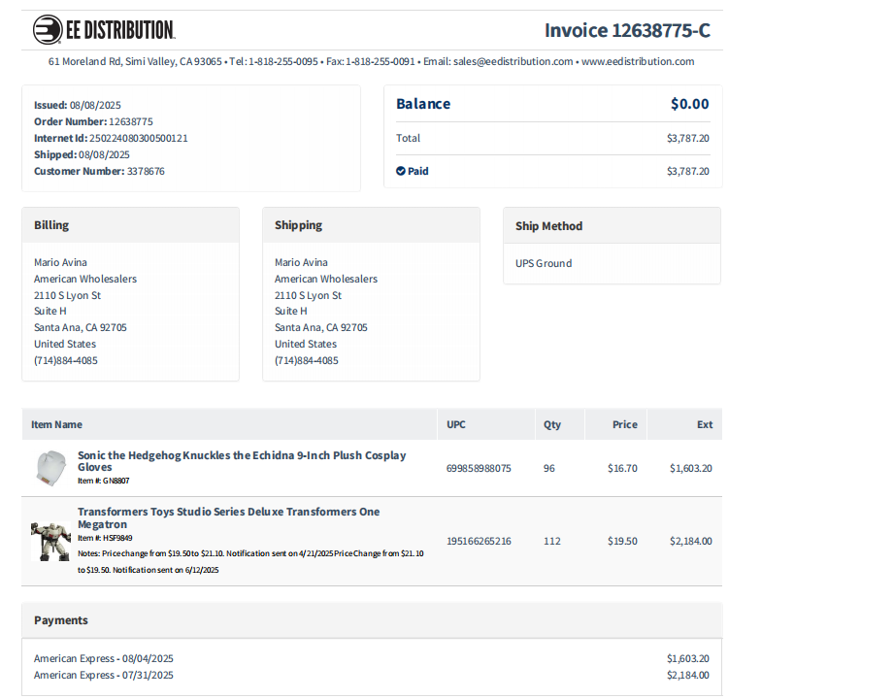Open the Knuckles plush gloves thumbnail

click(x=50, y=468)
